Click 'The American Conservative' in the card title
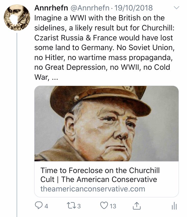This screenshot has width=187, height=217. 109,179
